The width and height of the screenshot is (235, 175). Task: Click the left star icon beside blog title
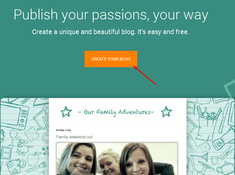click(66, 112)
